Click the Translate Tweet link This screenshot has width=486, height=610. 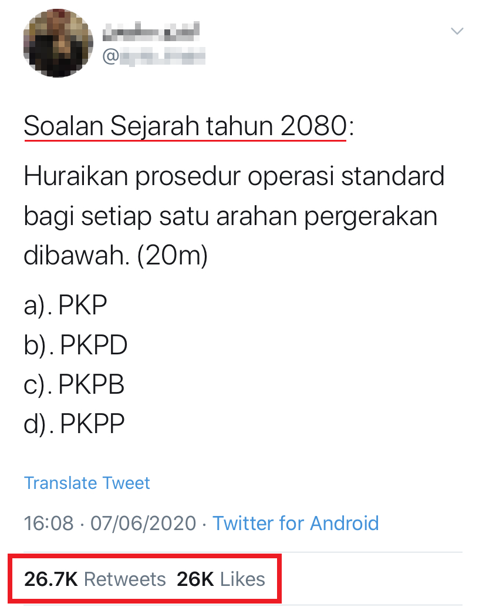[87, 483]
